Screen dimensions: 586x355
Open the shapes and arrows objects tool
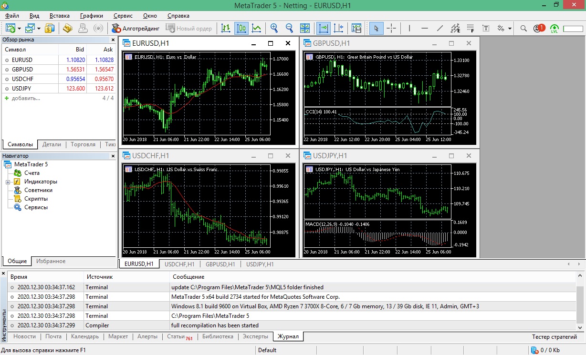[501, 28]
